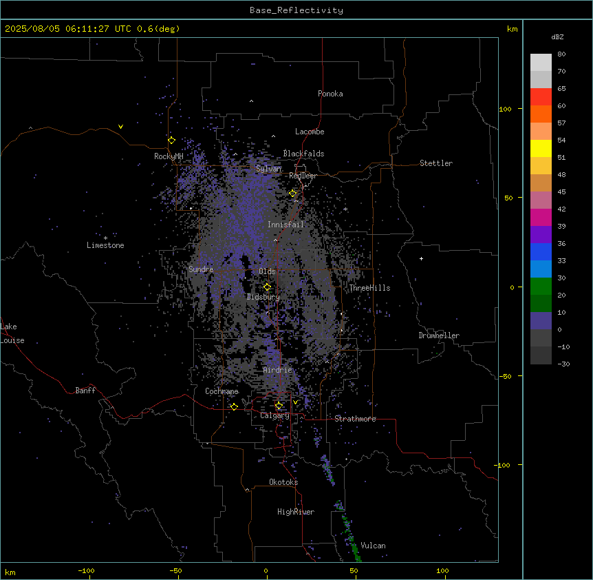Click the 57 value in the dBZ legend
The width and height of the screenshot is (593, 580).
(x=561, y=123)
